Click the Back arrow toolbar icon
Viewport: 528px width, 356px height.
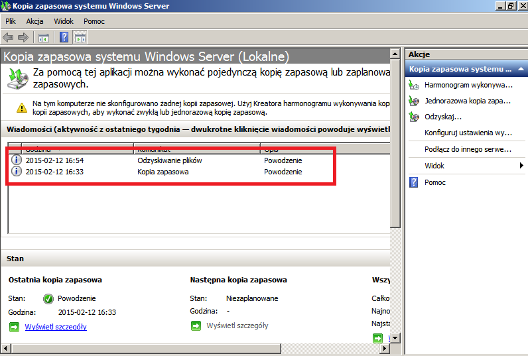(x=8, y=37)
